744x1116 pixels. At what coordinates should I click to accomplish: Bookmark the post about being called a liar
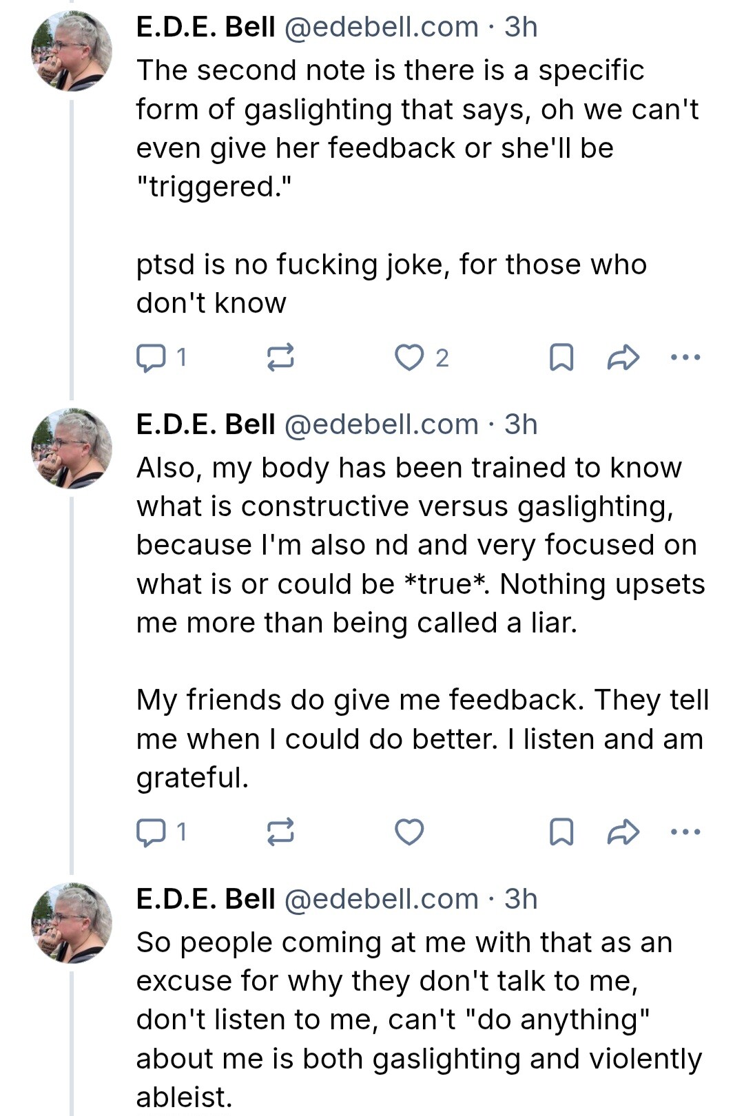561,832
